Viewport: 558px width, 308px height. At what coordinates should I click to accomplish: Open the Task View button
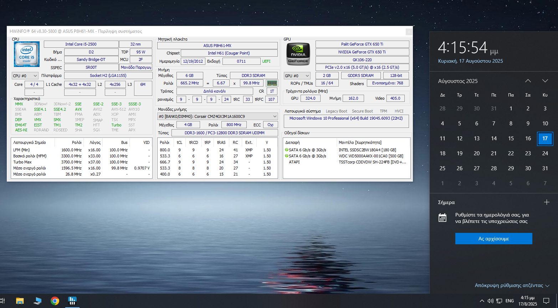(2, 301)
